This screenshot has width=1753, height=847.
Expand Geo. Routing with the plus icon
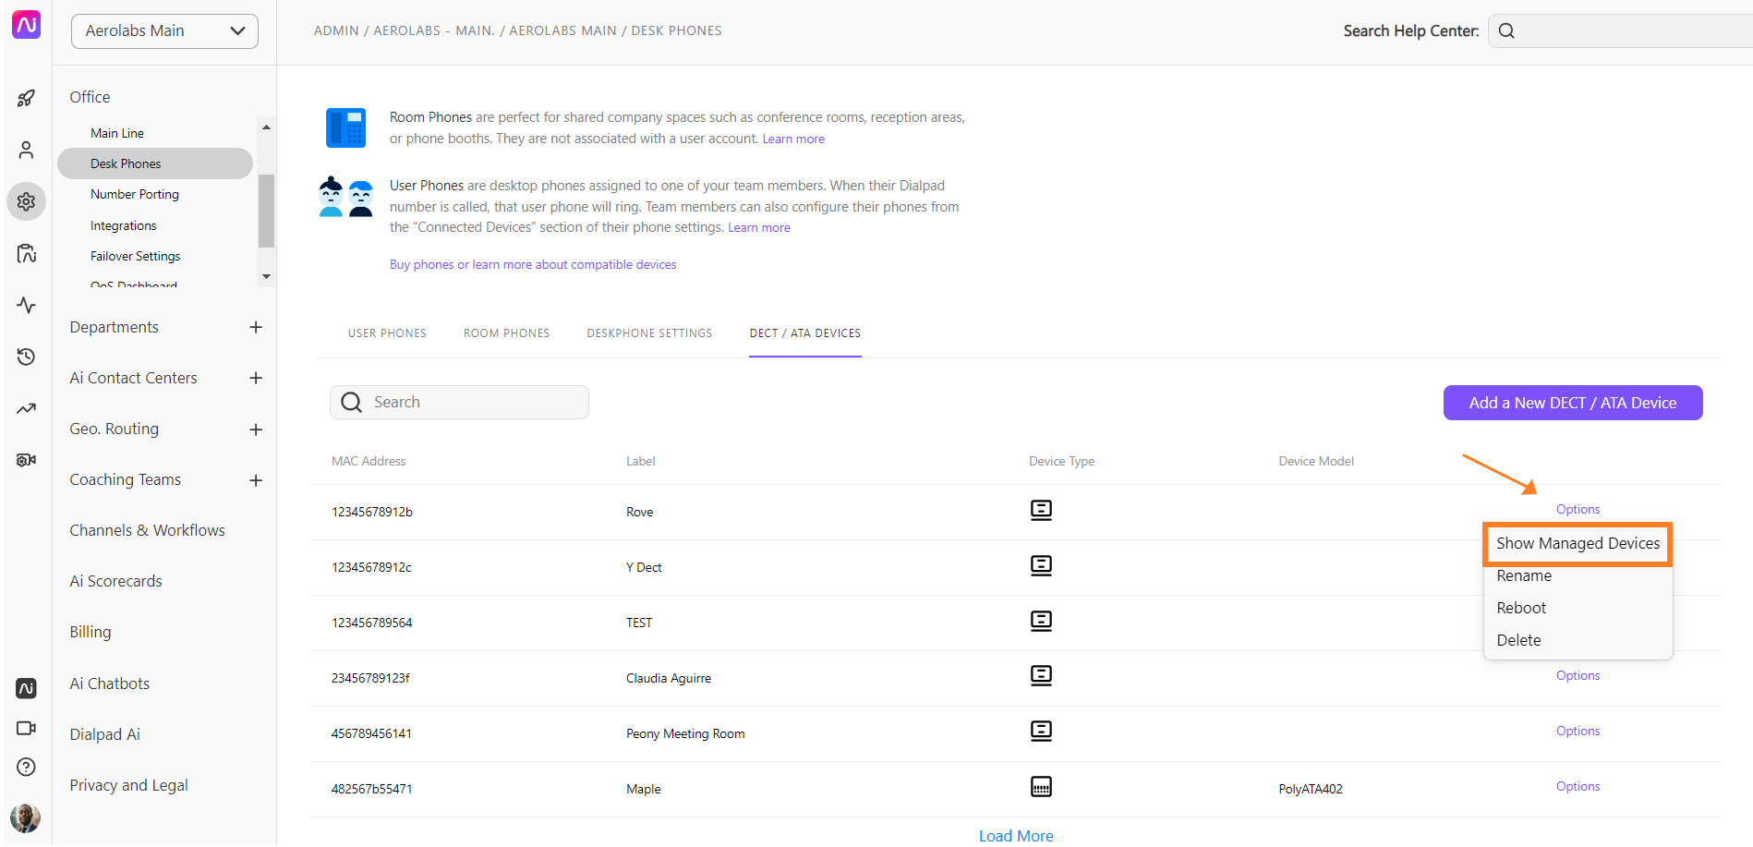click(x=256, y=430)
